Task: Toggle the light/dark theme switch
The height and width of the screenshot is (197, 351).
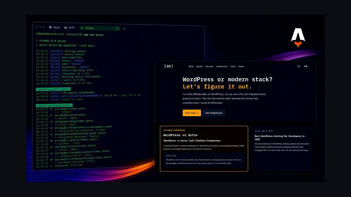Action: 306,66
